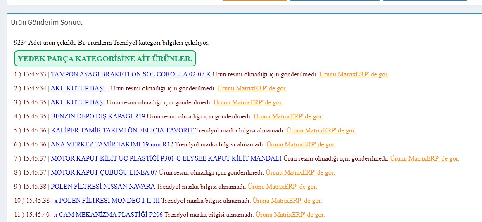Image resolution: width=482 pixels, height=222 pixels.
Task: Open ANA MERKEZ TAMİR TAKIMI 19 mm R12
Action: click(x=112, y=144)
